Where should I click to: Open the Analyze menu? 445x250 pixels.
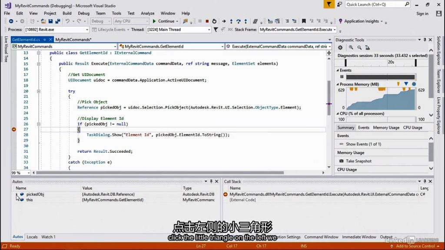148,13
